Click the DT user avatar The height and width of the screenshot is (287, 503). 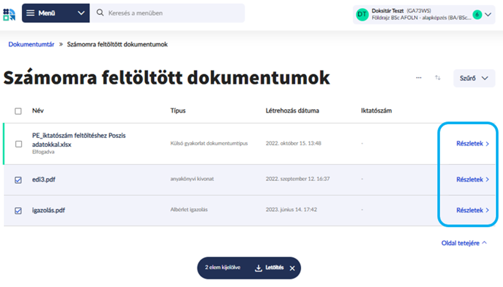pyautogui.click(x=362, y=14)
